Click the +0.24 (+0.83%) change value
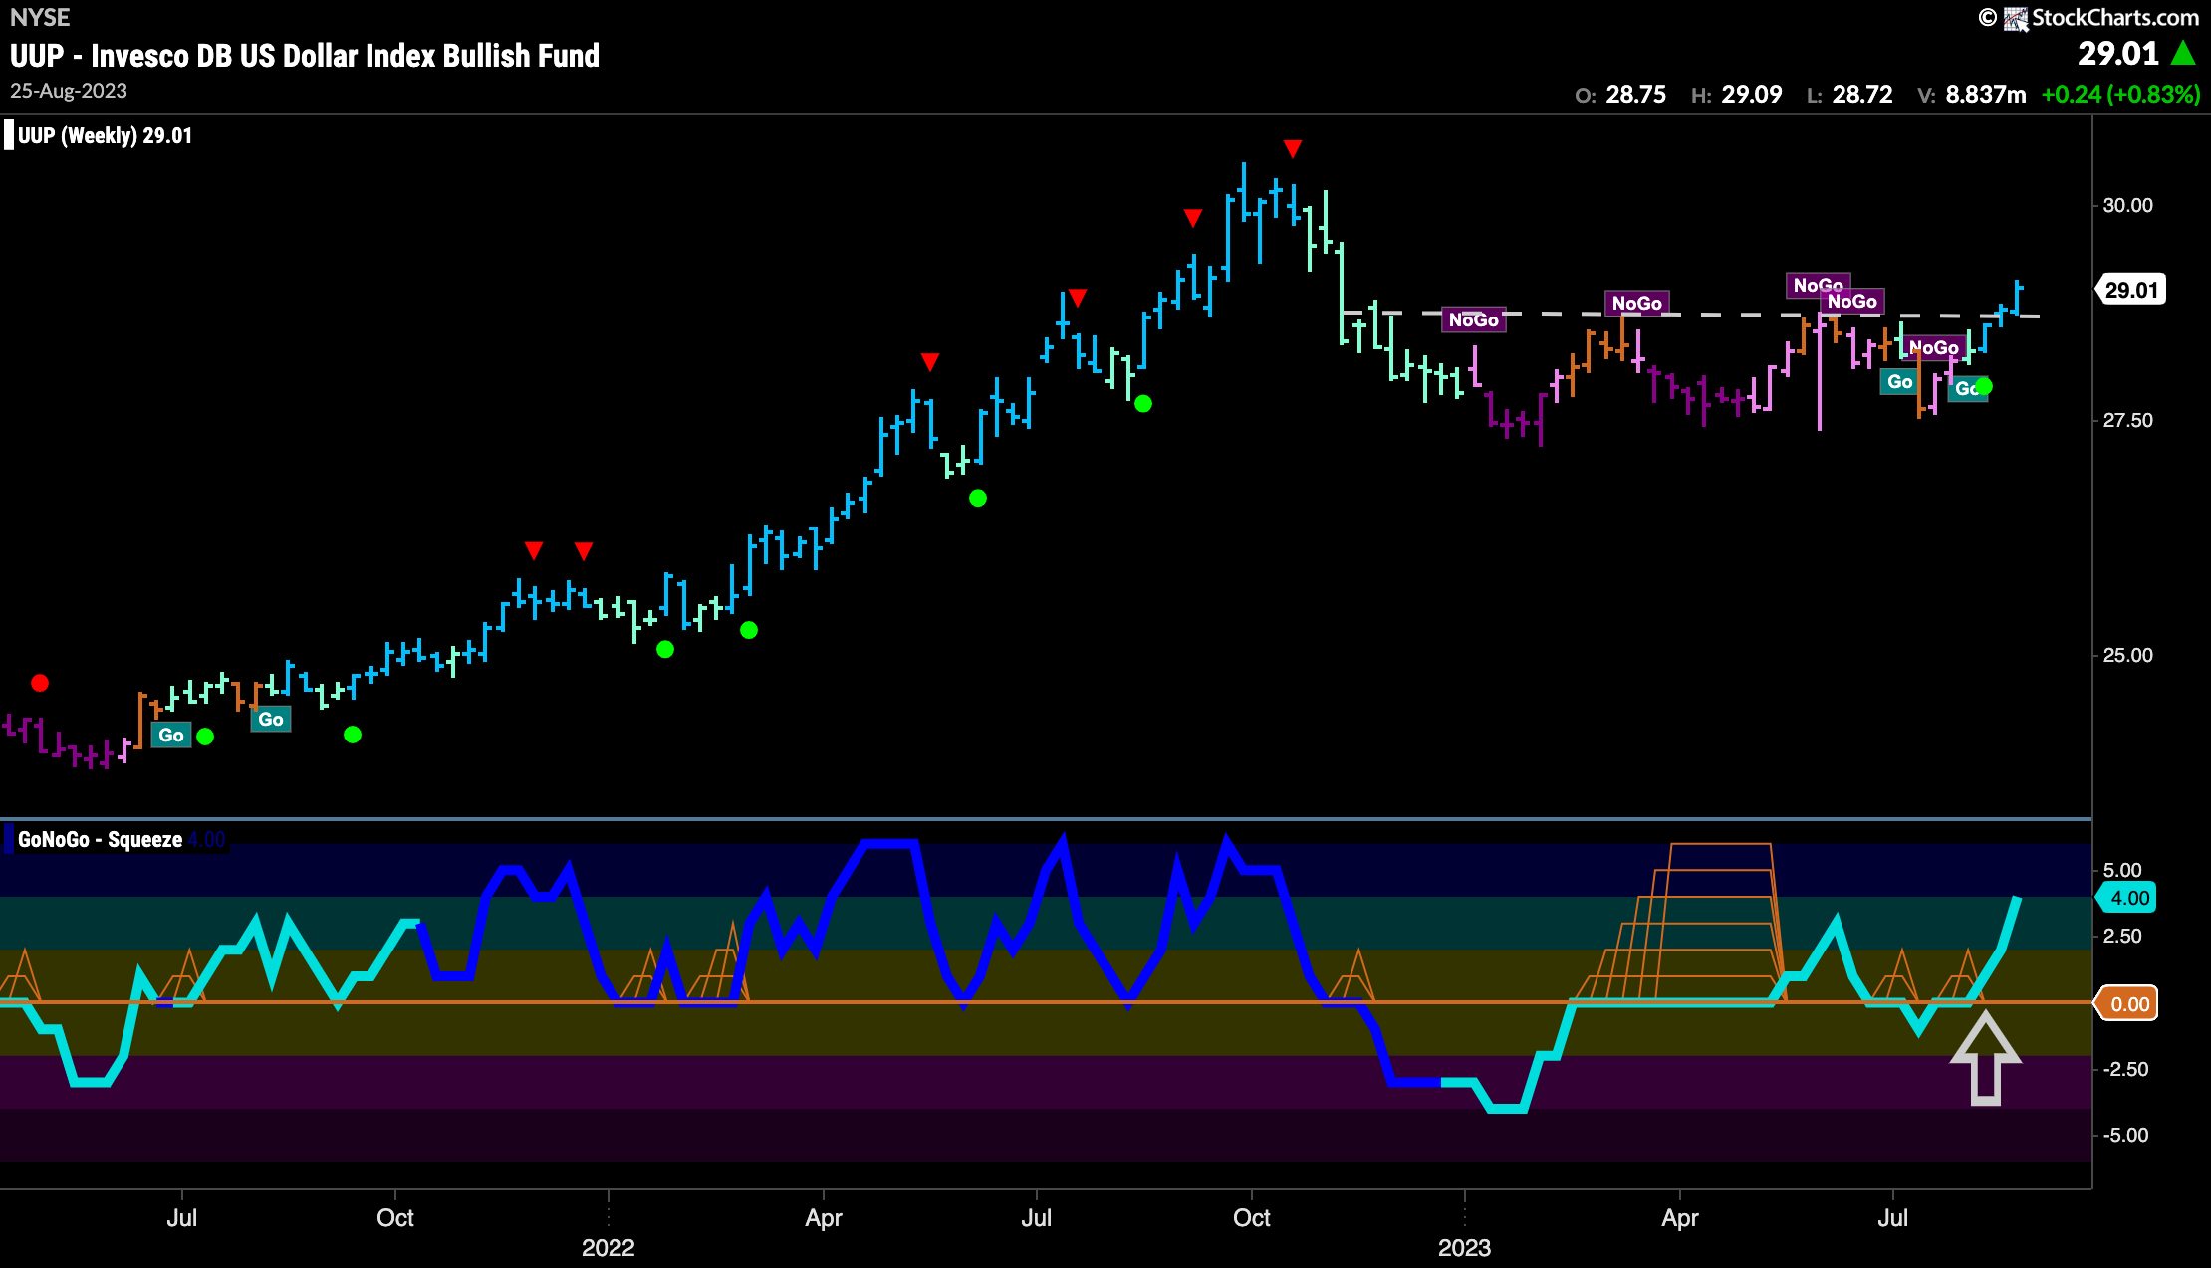The width and height of the screenshot is (2211, 1268). click(x=2120, y=95)
